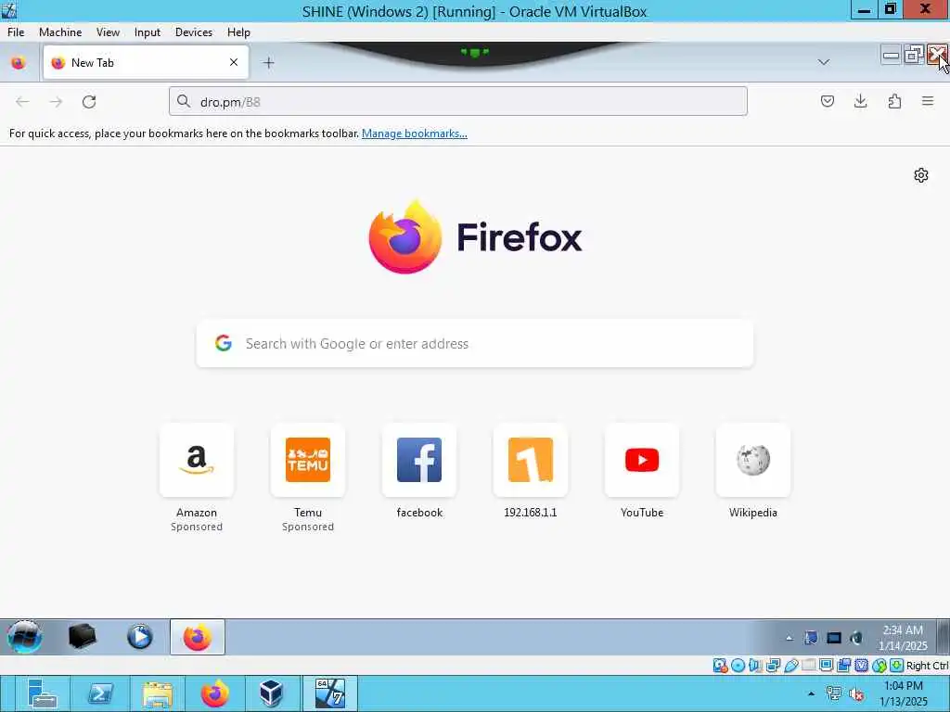This screenshot has width=950, height=712.
Task: Click the reload page button
Action: point(89,102)
